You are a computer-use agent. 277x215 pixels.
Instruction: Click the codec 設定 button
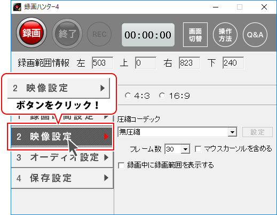click(x=257, y=132)
